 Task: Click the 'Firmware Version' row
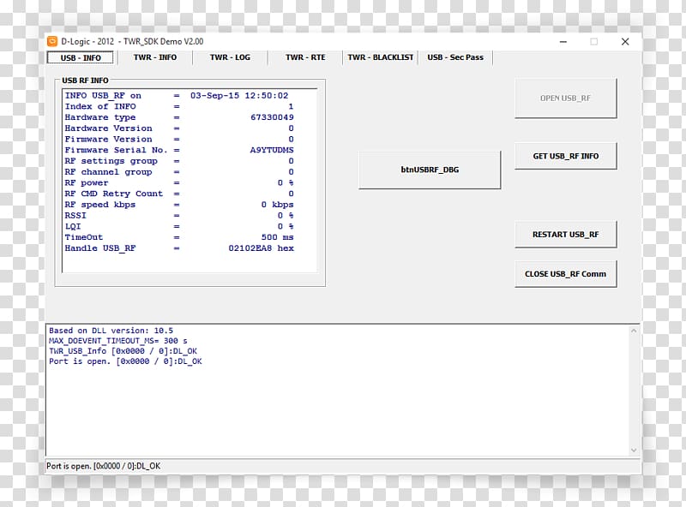(x=179, y=139)
